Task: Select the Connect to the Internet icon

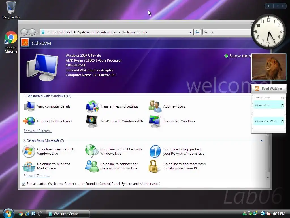Action: [x=29, y=121]
